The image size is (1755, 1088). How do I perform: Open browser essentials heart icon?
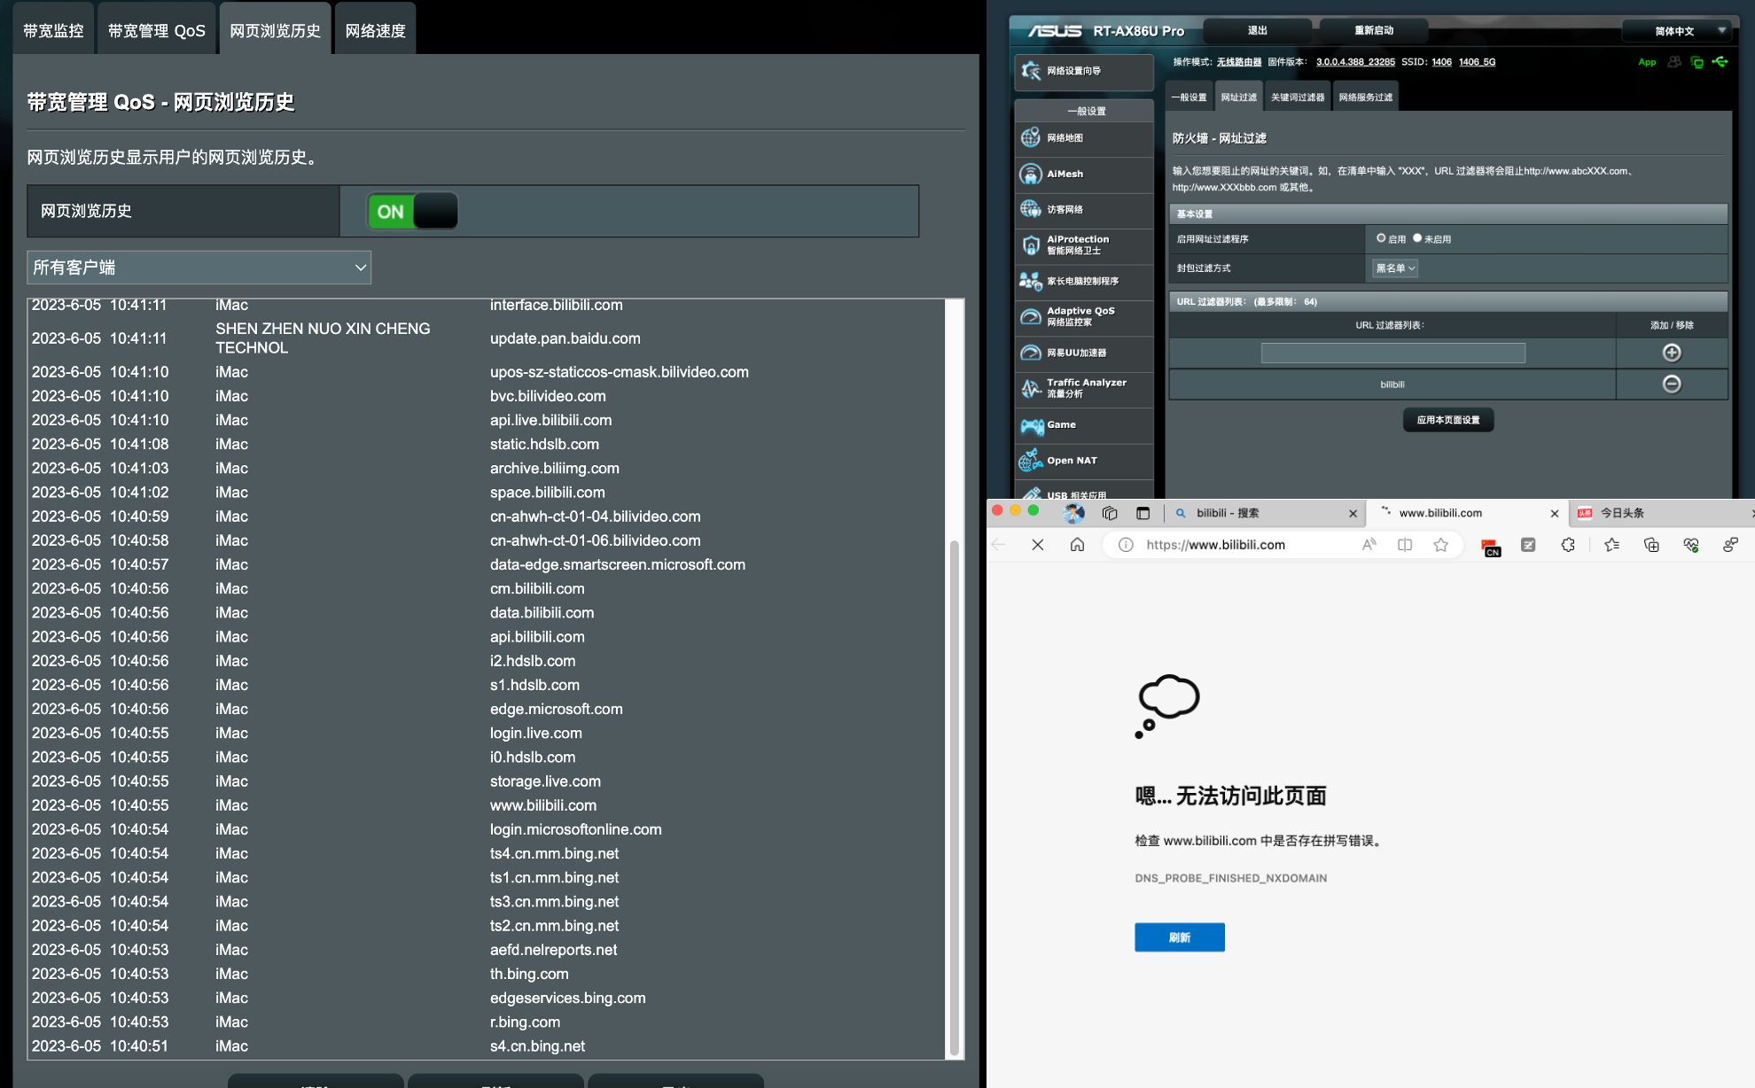coord(1691,545)
